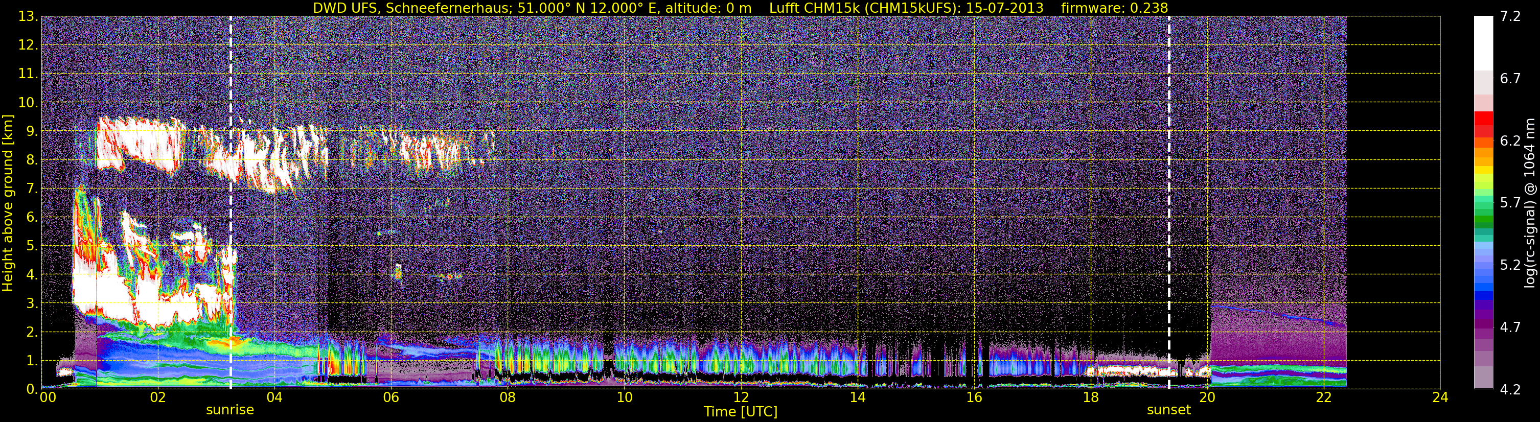The image size is (1540, 422).
Task: Pick the white top segment of the colorbar
Action: point(1483,43)
